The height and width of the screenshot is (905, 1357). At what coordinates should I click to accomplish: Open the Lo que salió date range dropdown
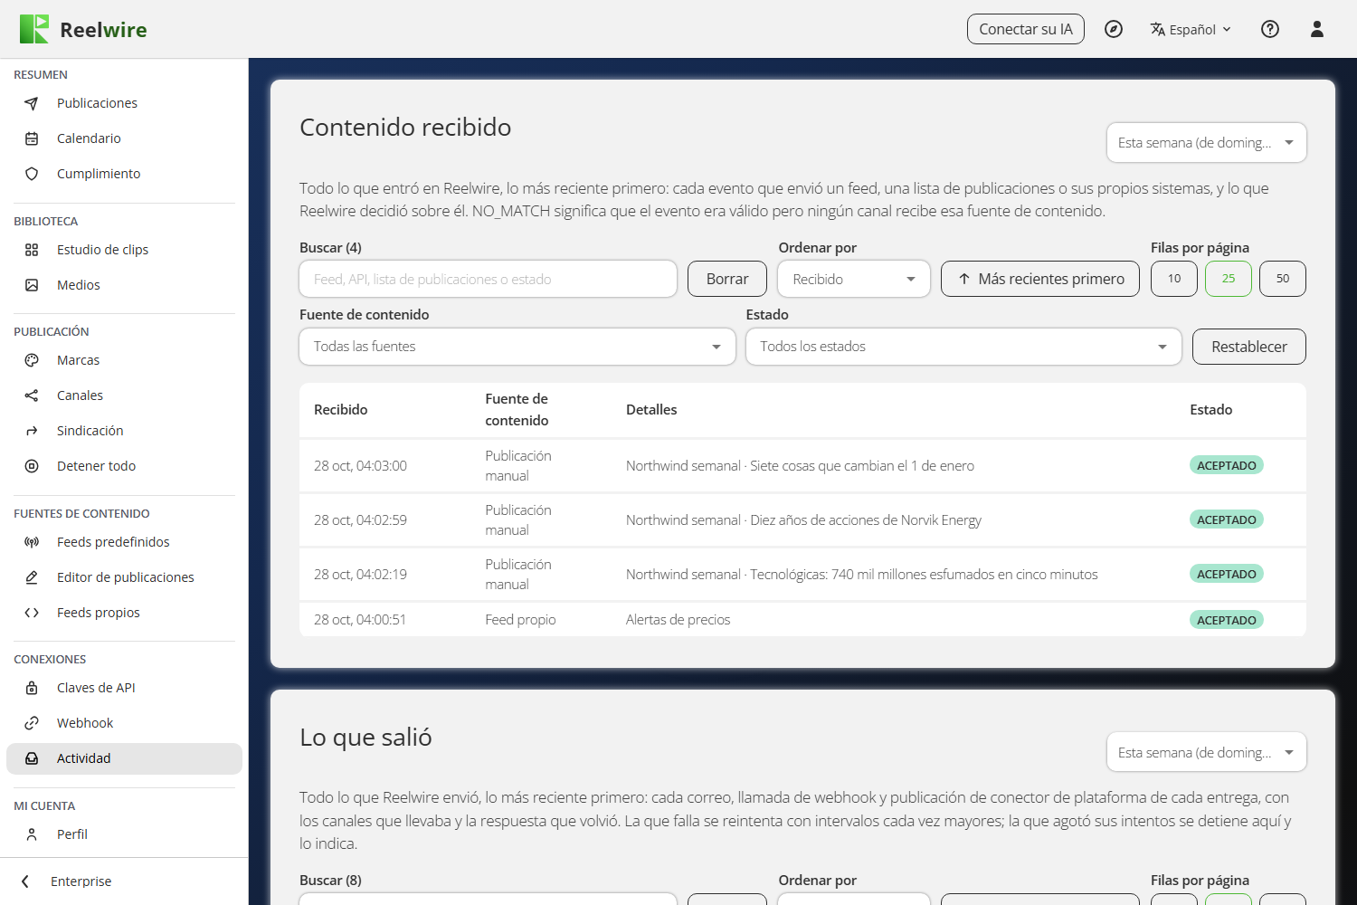[x=1207, y=752]
